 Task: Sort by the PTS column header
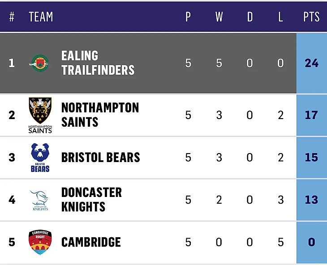coord(311,17)
